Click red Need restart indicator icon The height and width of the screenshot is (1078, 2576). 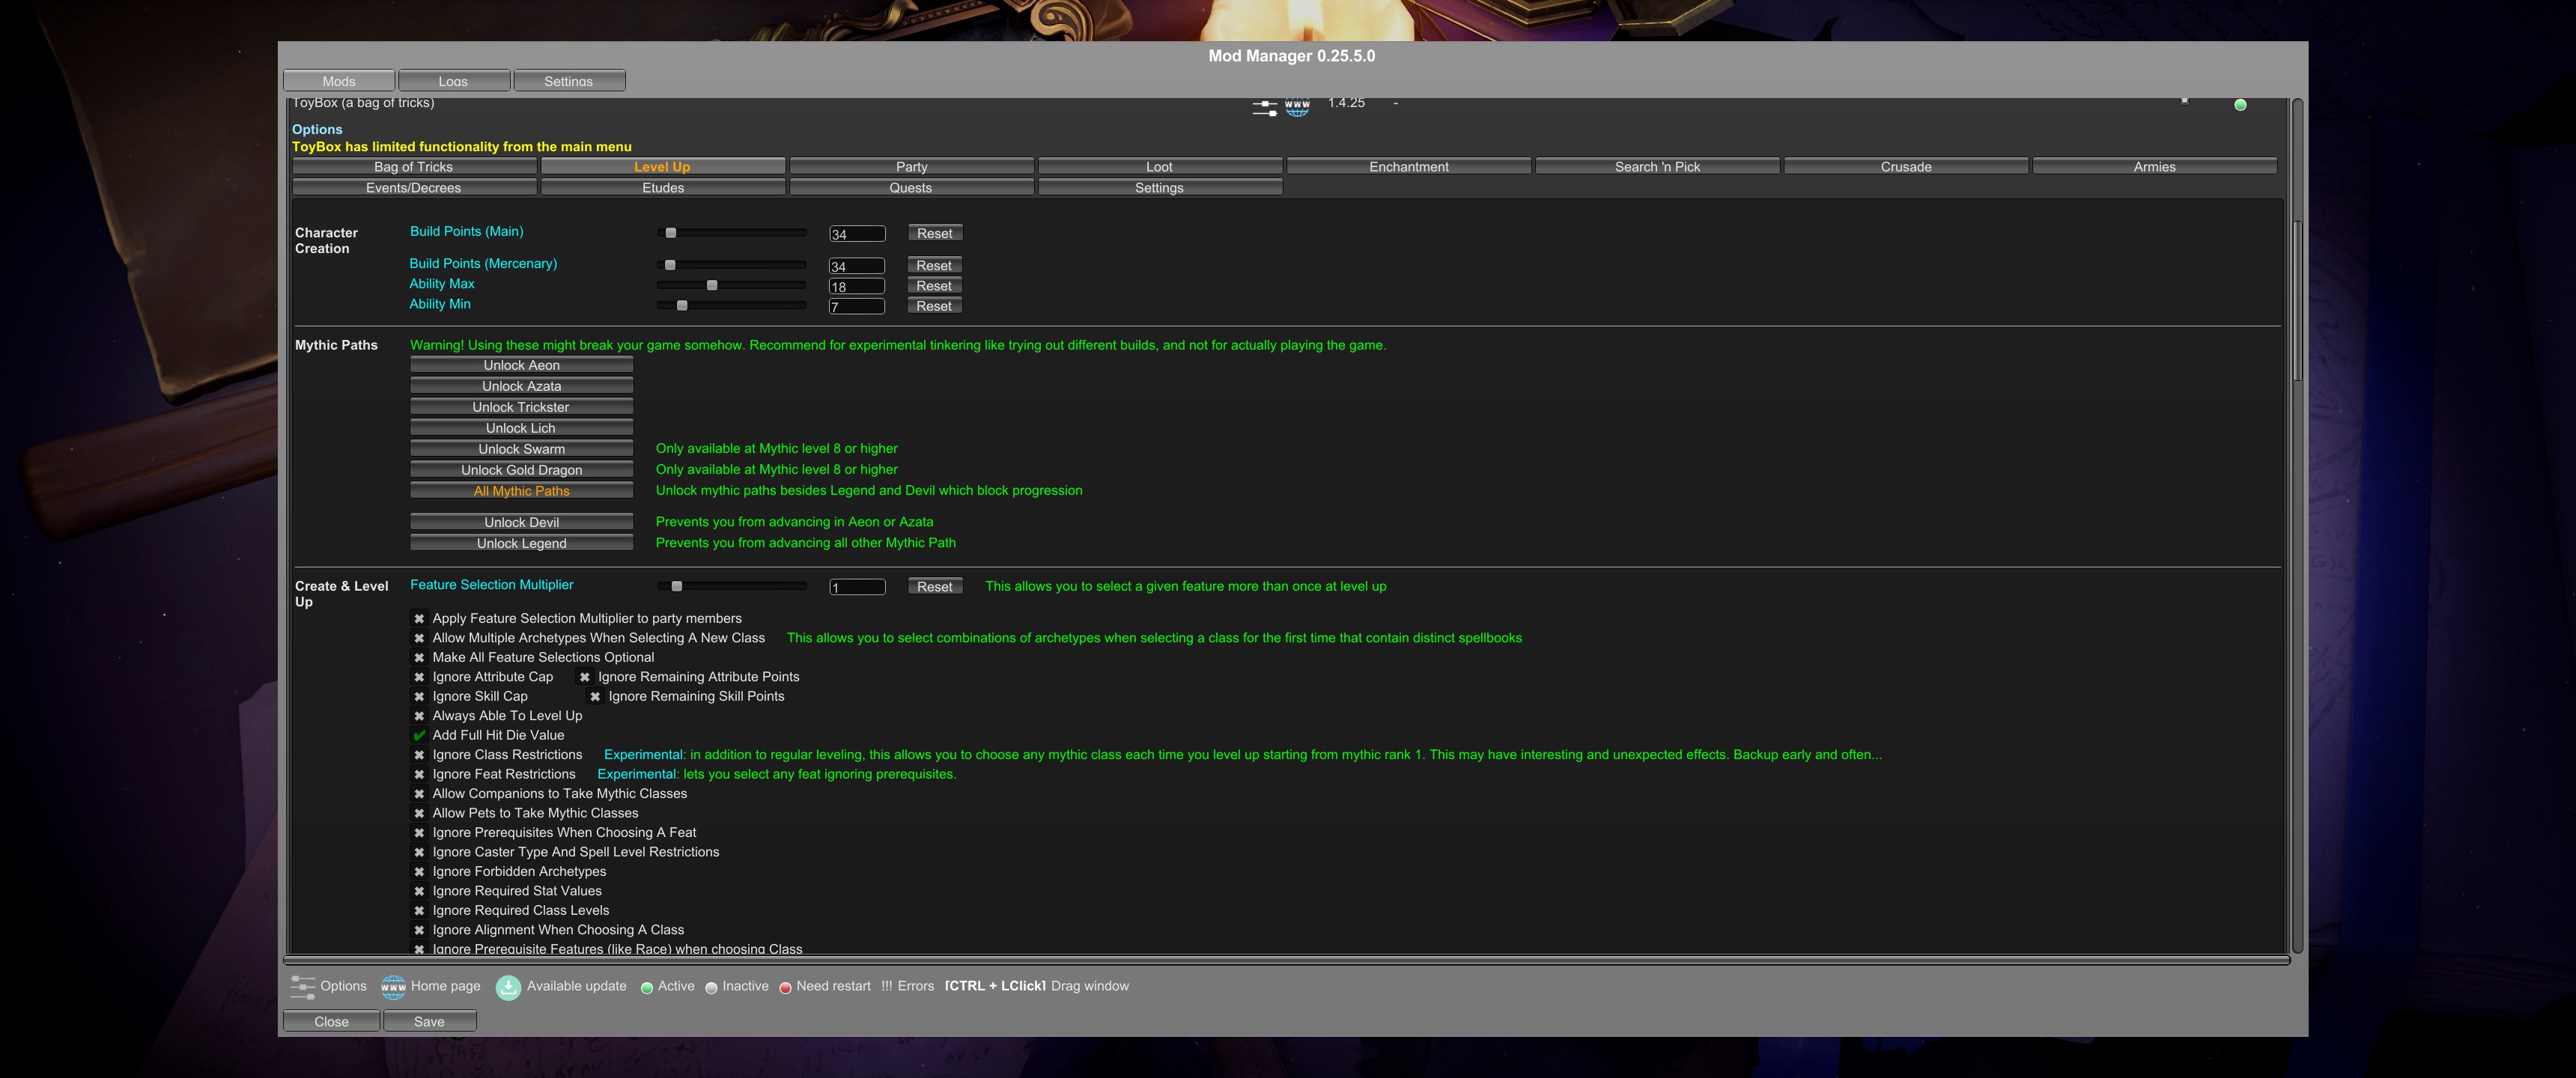click(x=785, y=988)
